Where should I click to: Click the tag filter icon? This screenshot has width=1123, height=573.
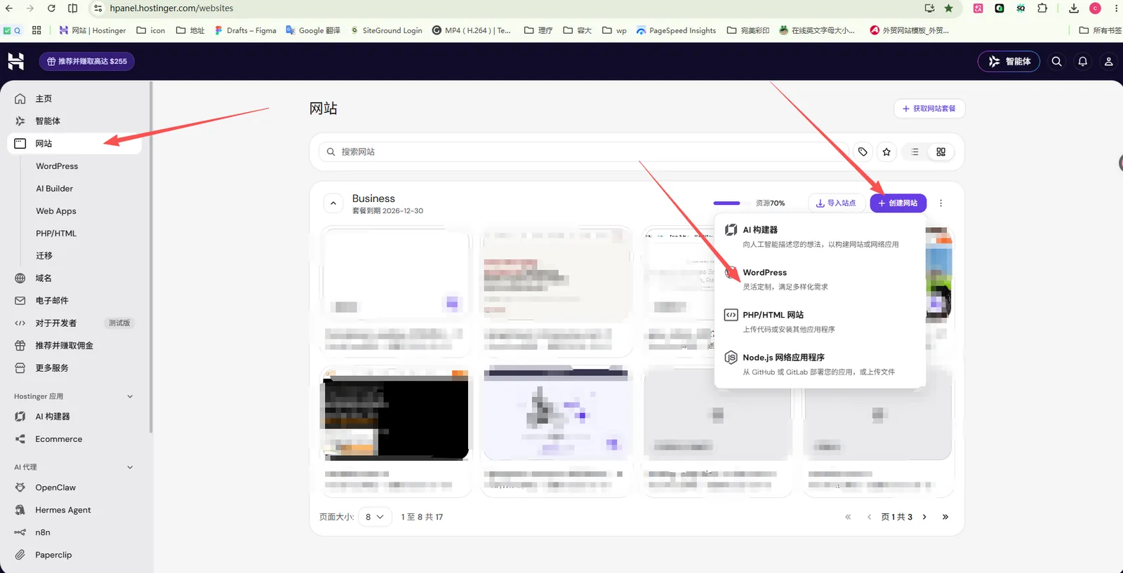pyautogui.click(x=863, y=151)
